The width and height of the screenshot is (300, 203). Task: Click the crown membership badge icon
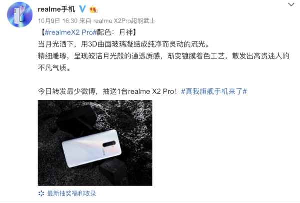click(x=93, y=9)
